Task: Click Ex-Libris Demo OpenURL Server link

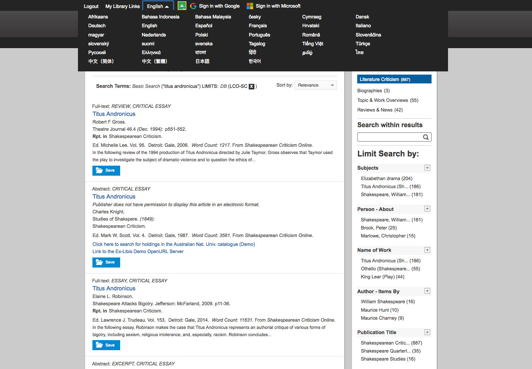Action: (x=138, y=251)
